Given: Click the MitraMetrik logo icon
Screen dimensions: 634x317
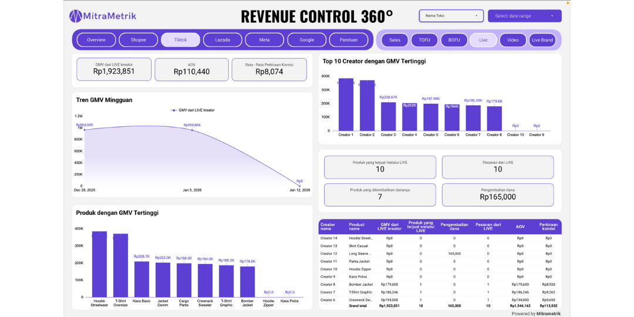Looking at the screenshot, I should (x=76, y=16).
